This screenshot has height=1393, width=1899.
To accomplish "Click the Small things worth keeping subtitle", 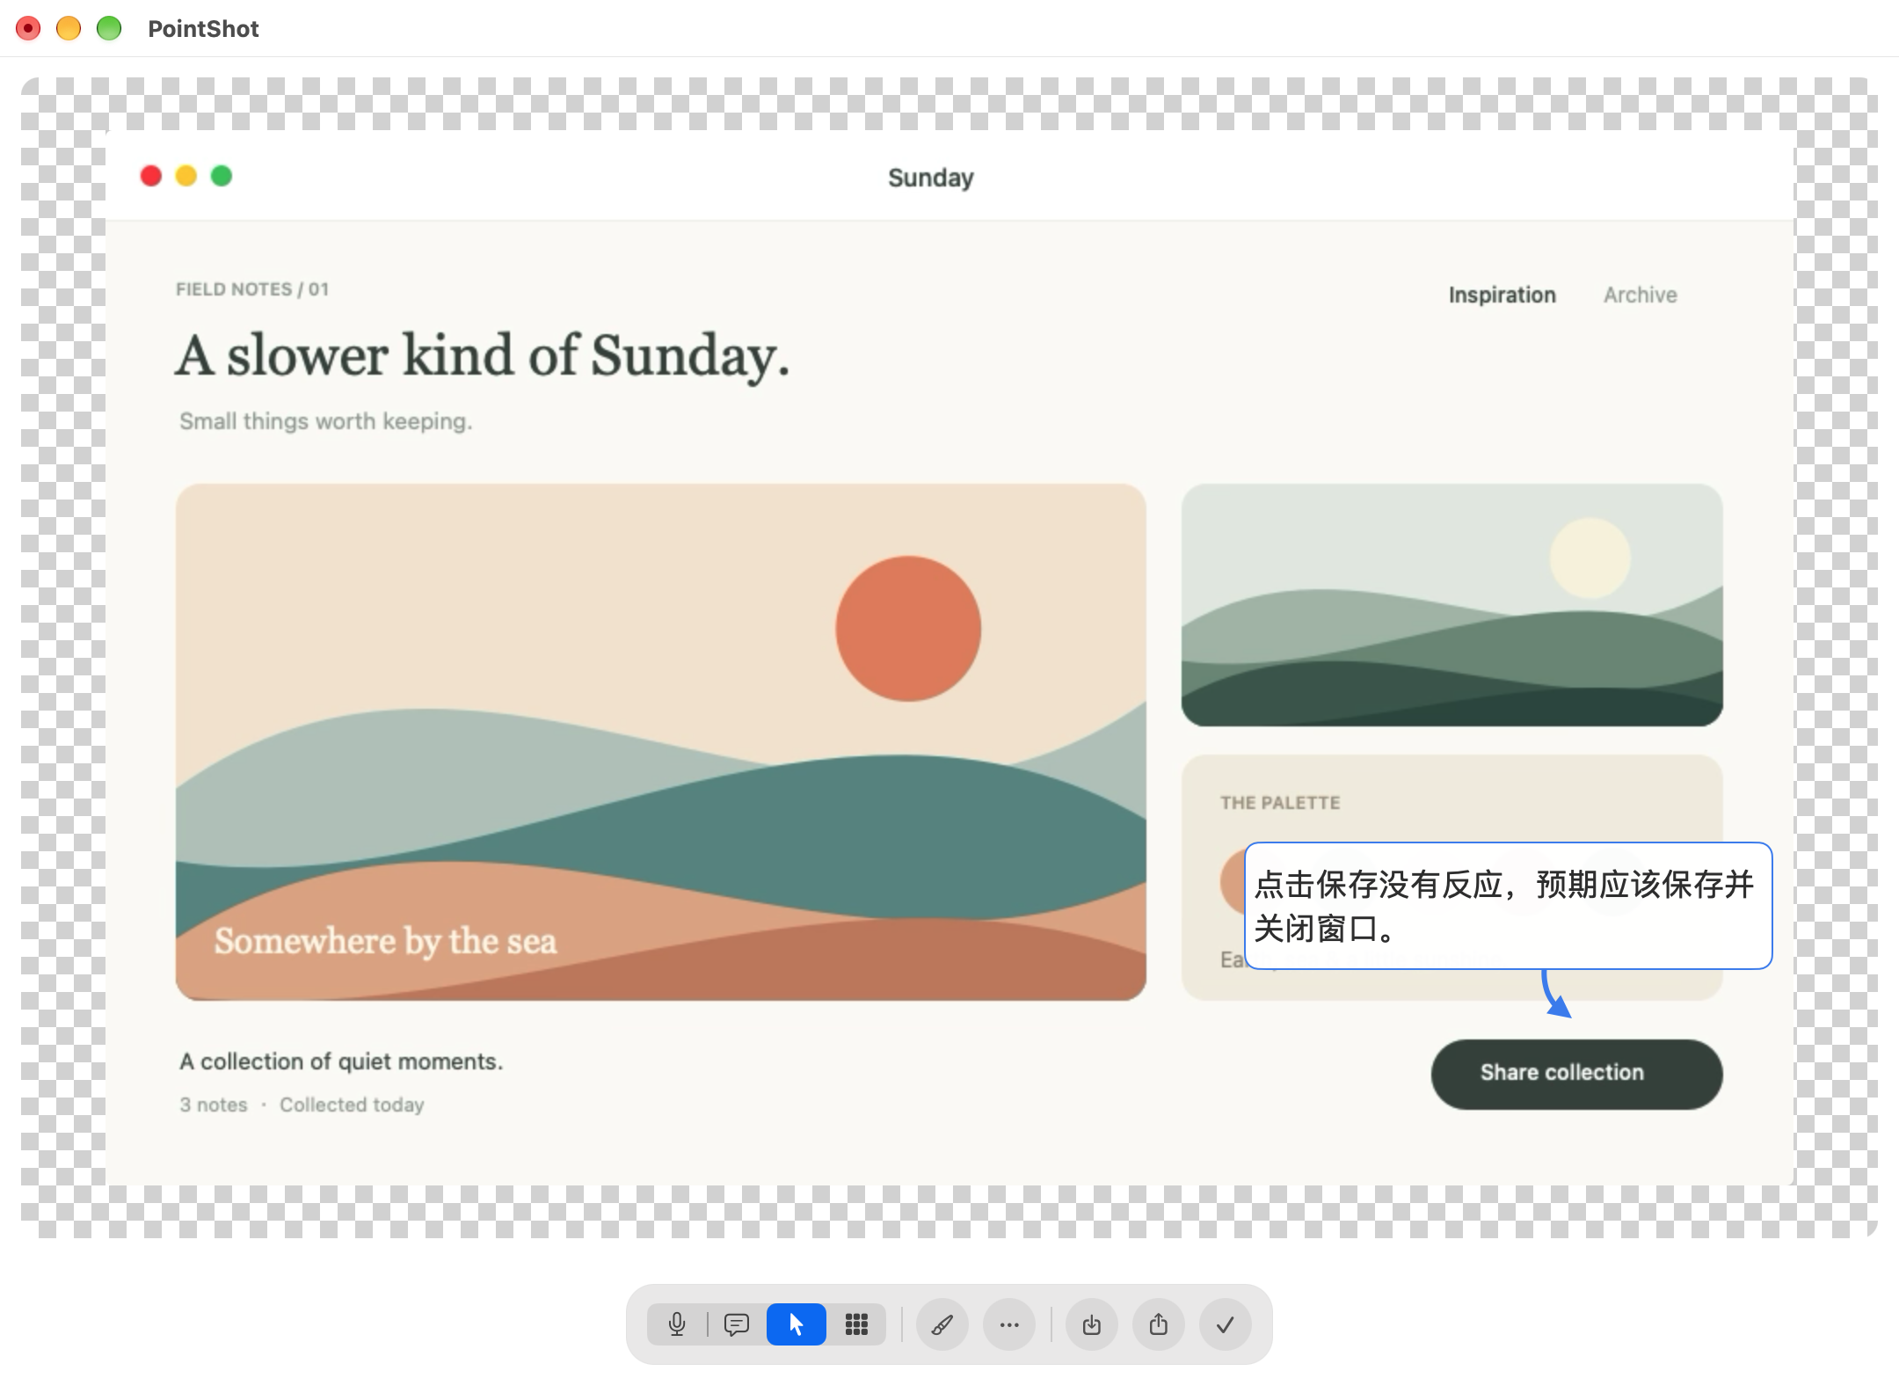I will tap(326, 421).
